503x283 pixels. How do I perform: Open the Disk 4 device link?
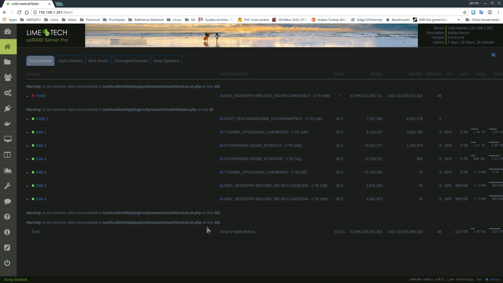tap(41, 172)
